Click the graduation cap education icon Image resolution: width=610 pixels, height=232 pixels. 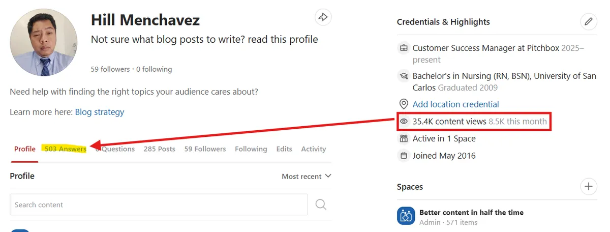pyautogui.click(x=404, y=76)
